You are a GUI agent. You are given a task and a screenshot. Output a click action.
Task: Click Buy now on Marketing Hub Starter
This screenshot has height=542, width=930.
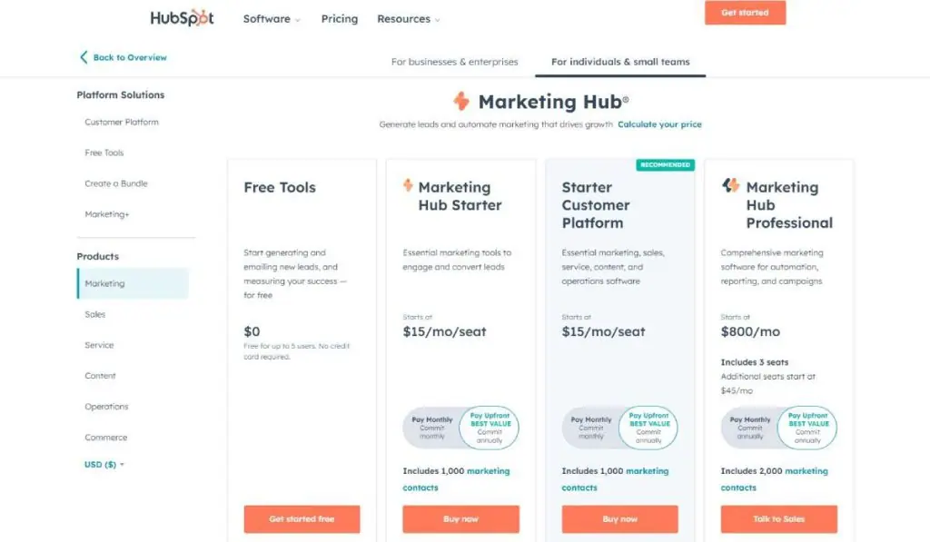pyautogui.click(x=460, y=519)
